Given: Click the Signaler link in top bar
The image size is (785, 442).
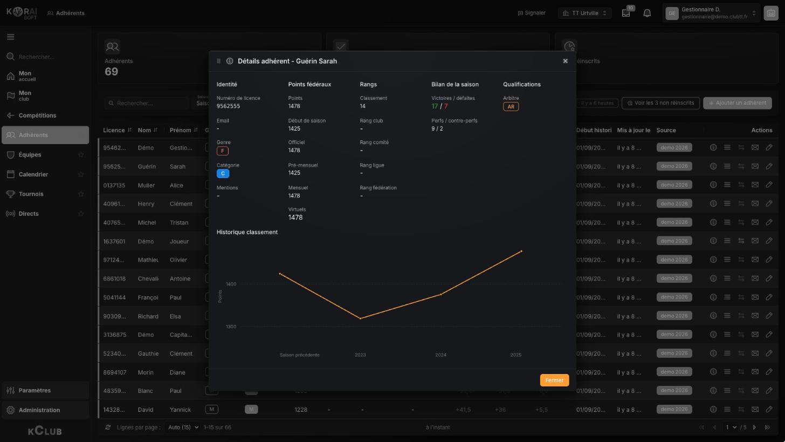Looking at the screenshot, I should (532, 13).
